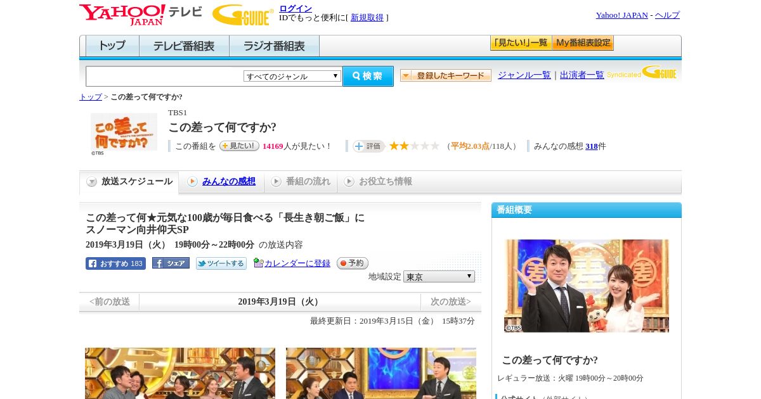Open the 地域設定 東京 dropdown
Viewport: 761px width, 399px height.
(x=439, y=277)
